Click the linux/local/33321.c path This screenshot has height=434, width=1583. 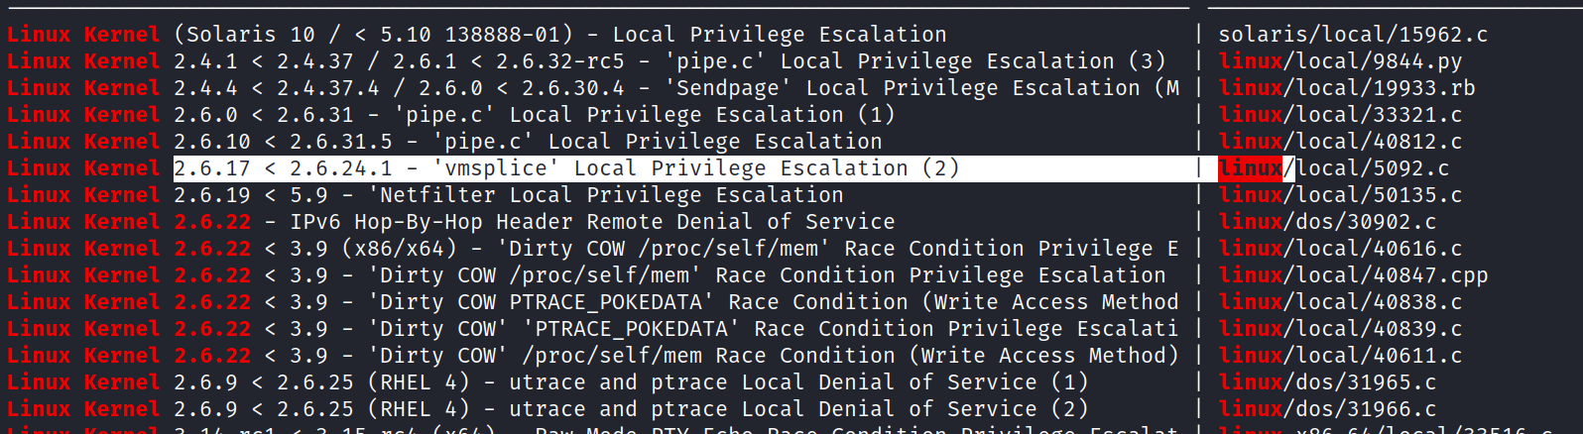[x=1340, y=115]
